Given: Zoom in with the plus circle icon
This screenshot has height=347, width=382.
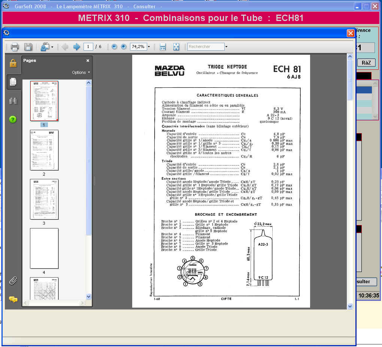Looking at the screenshot, I should (x=124, y=47).
